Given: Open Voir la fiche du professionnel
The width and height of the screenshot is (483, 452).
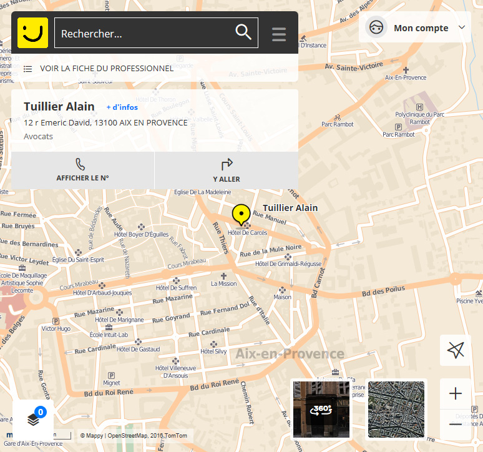Looking at the screenshot, I should pyautogui.click(x=106, y=68).
